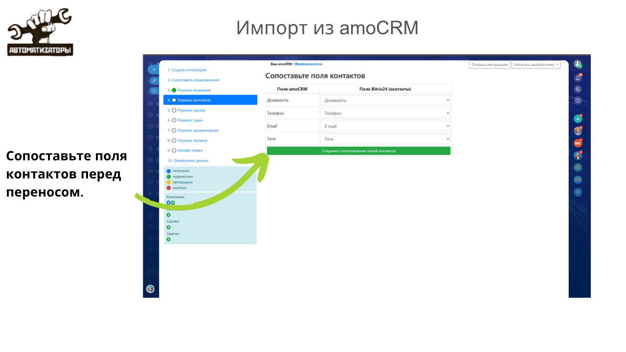Click the "Сделки:" counter label
The width and height of the screenshot is (626, 352).
173,221
